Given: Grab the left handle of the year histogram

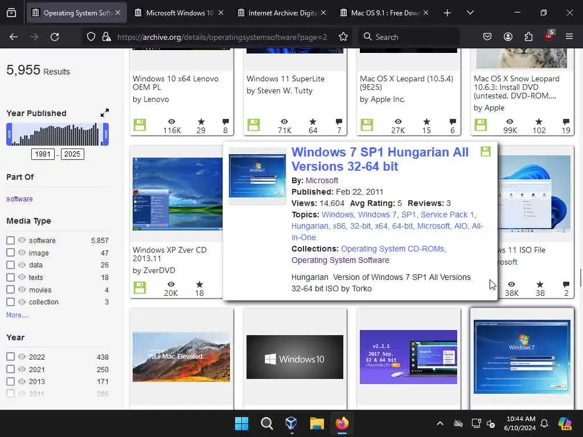Looking at the screenshot, I should (9, 134).
